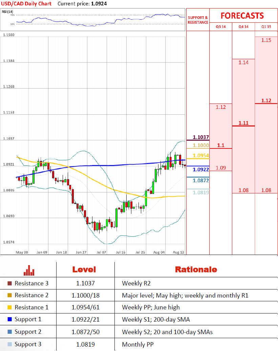Screen dimensions: 278x351
Task: Click the 1.1037 resistance level label
Action: click(201, 137)
